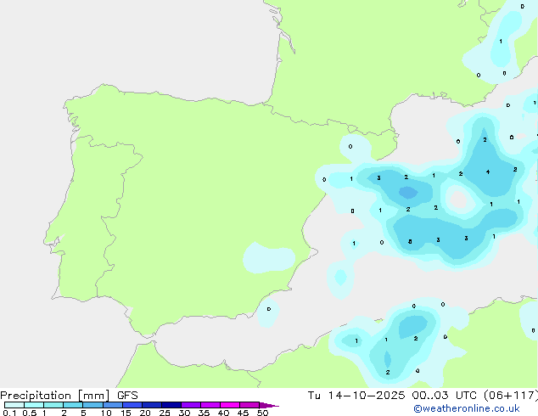Image resolution: width=538 pixels, height=416 pixels.
Task: Click the '45' legend scale label
Action: pos(243,413)
